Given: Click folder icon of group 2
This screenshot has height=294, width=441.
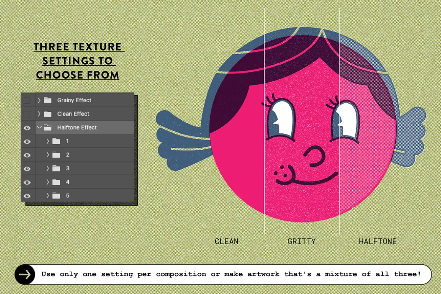Looking at the screenshot, I should pos(56,155).
